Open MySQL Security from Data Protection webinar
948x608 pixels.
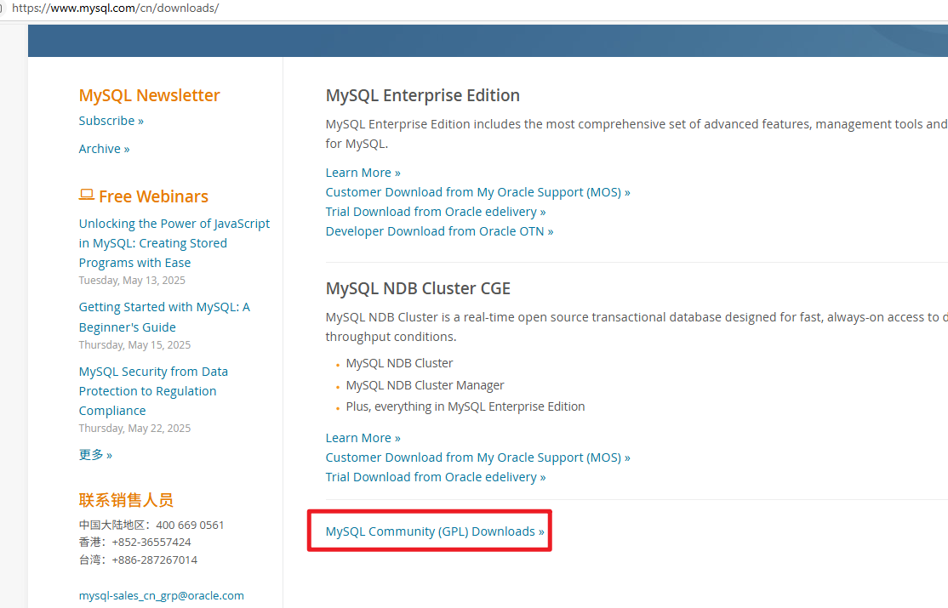[153, 391]
